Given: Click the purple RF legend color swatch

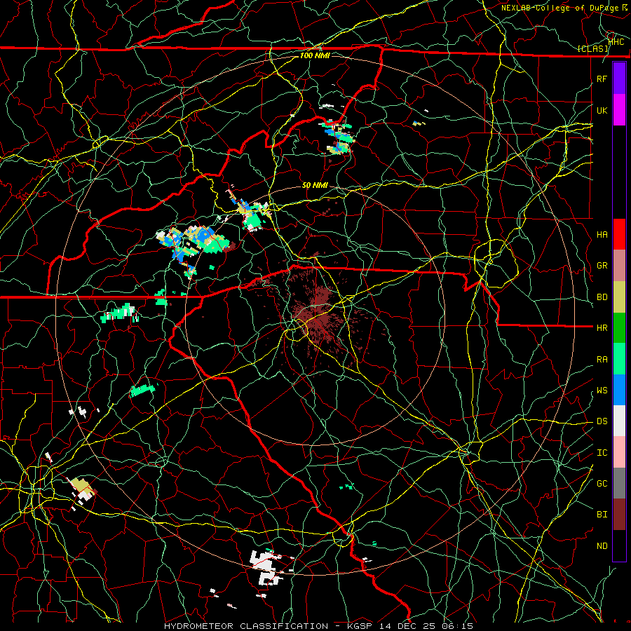Looking at the screenshot, I should coord(619,79).
